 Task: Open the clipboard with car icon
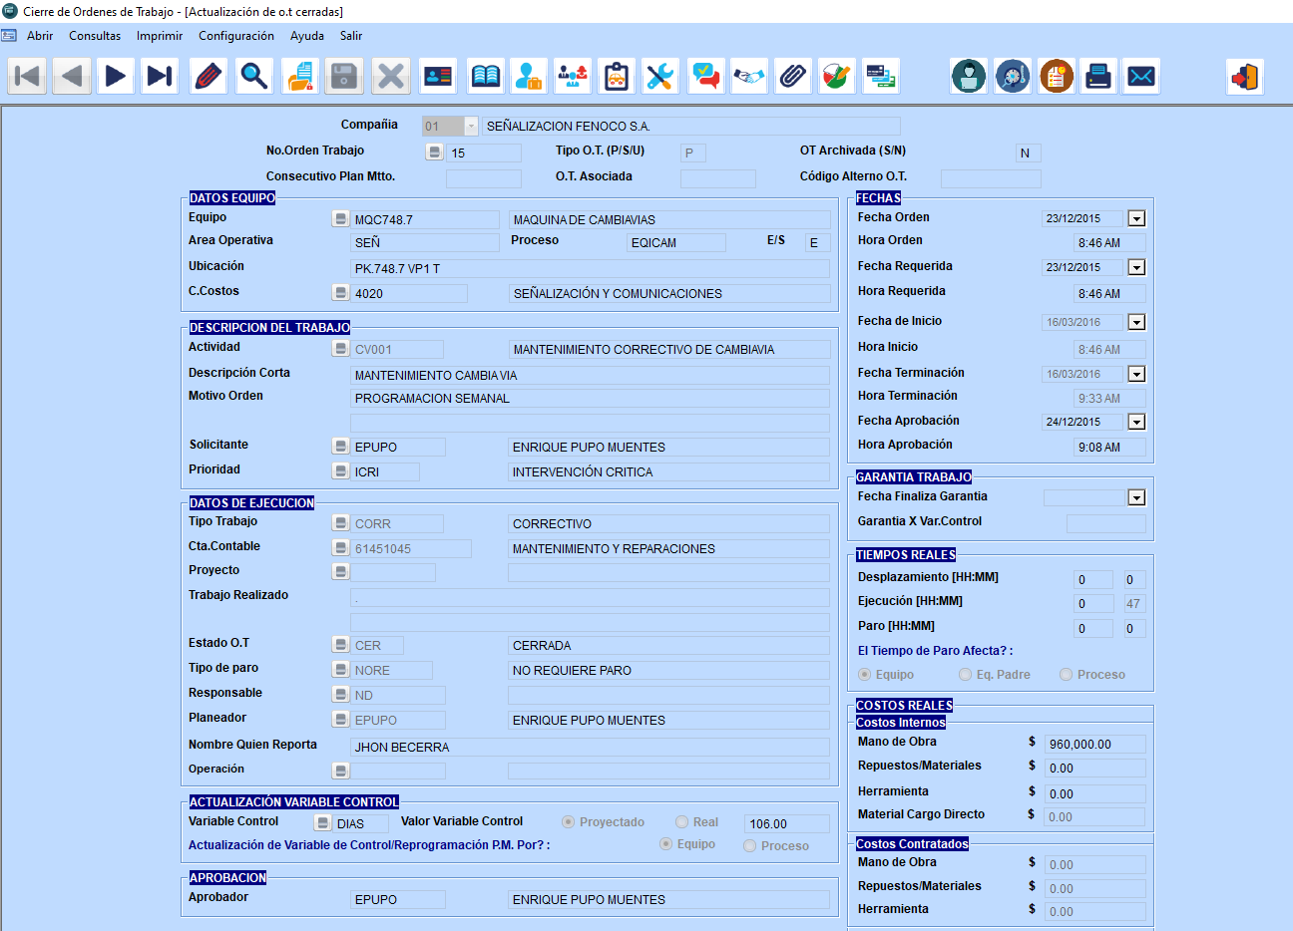click(617, 76)
